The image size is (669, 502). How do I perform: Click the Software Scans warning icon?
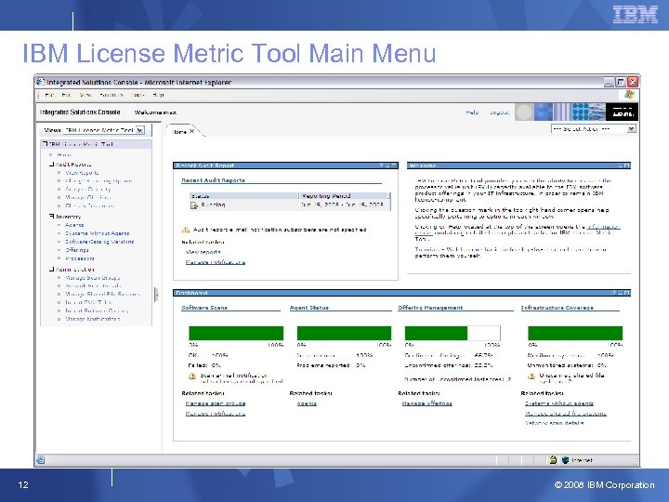point(192,376)
